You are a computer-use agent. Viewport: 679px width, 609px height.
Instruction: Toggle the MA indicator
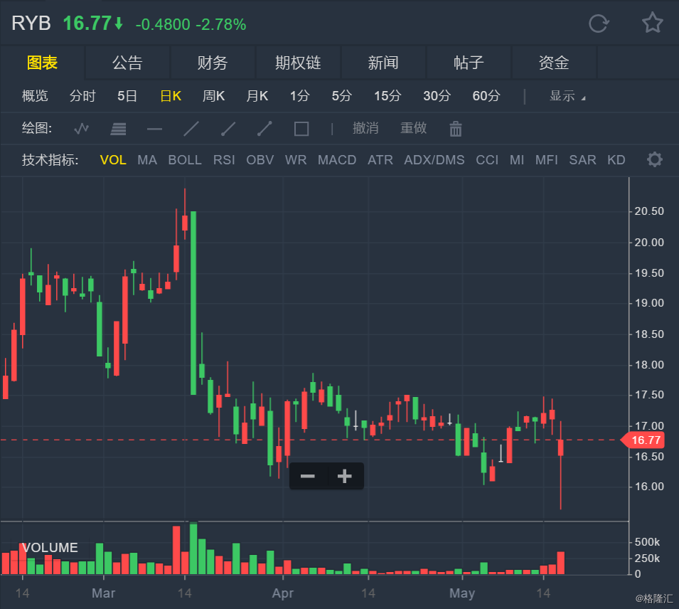[147, 160]
